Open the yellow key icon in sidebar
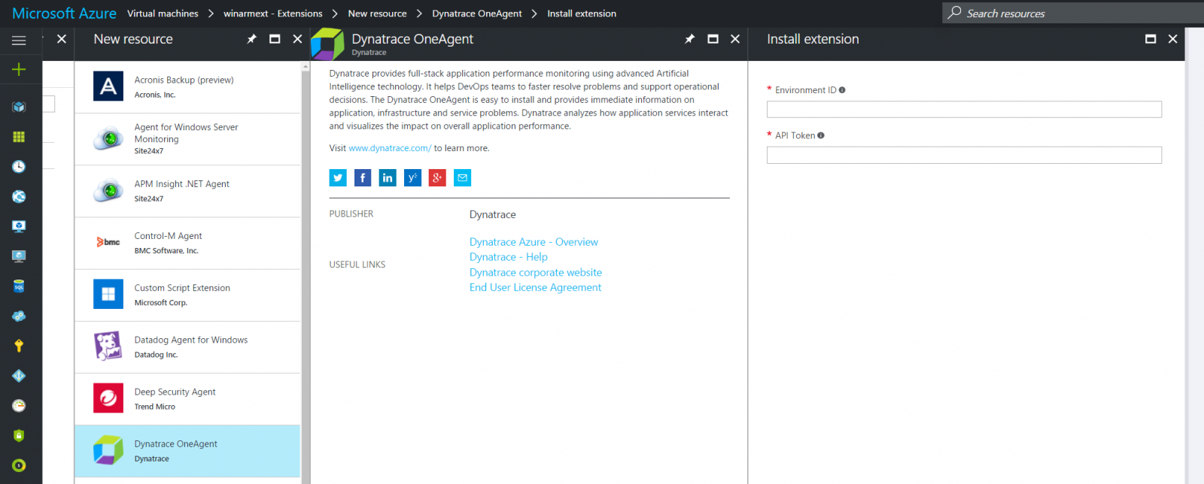Viewport: 1204px width, 484px height. 19,346
